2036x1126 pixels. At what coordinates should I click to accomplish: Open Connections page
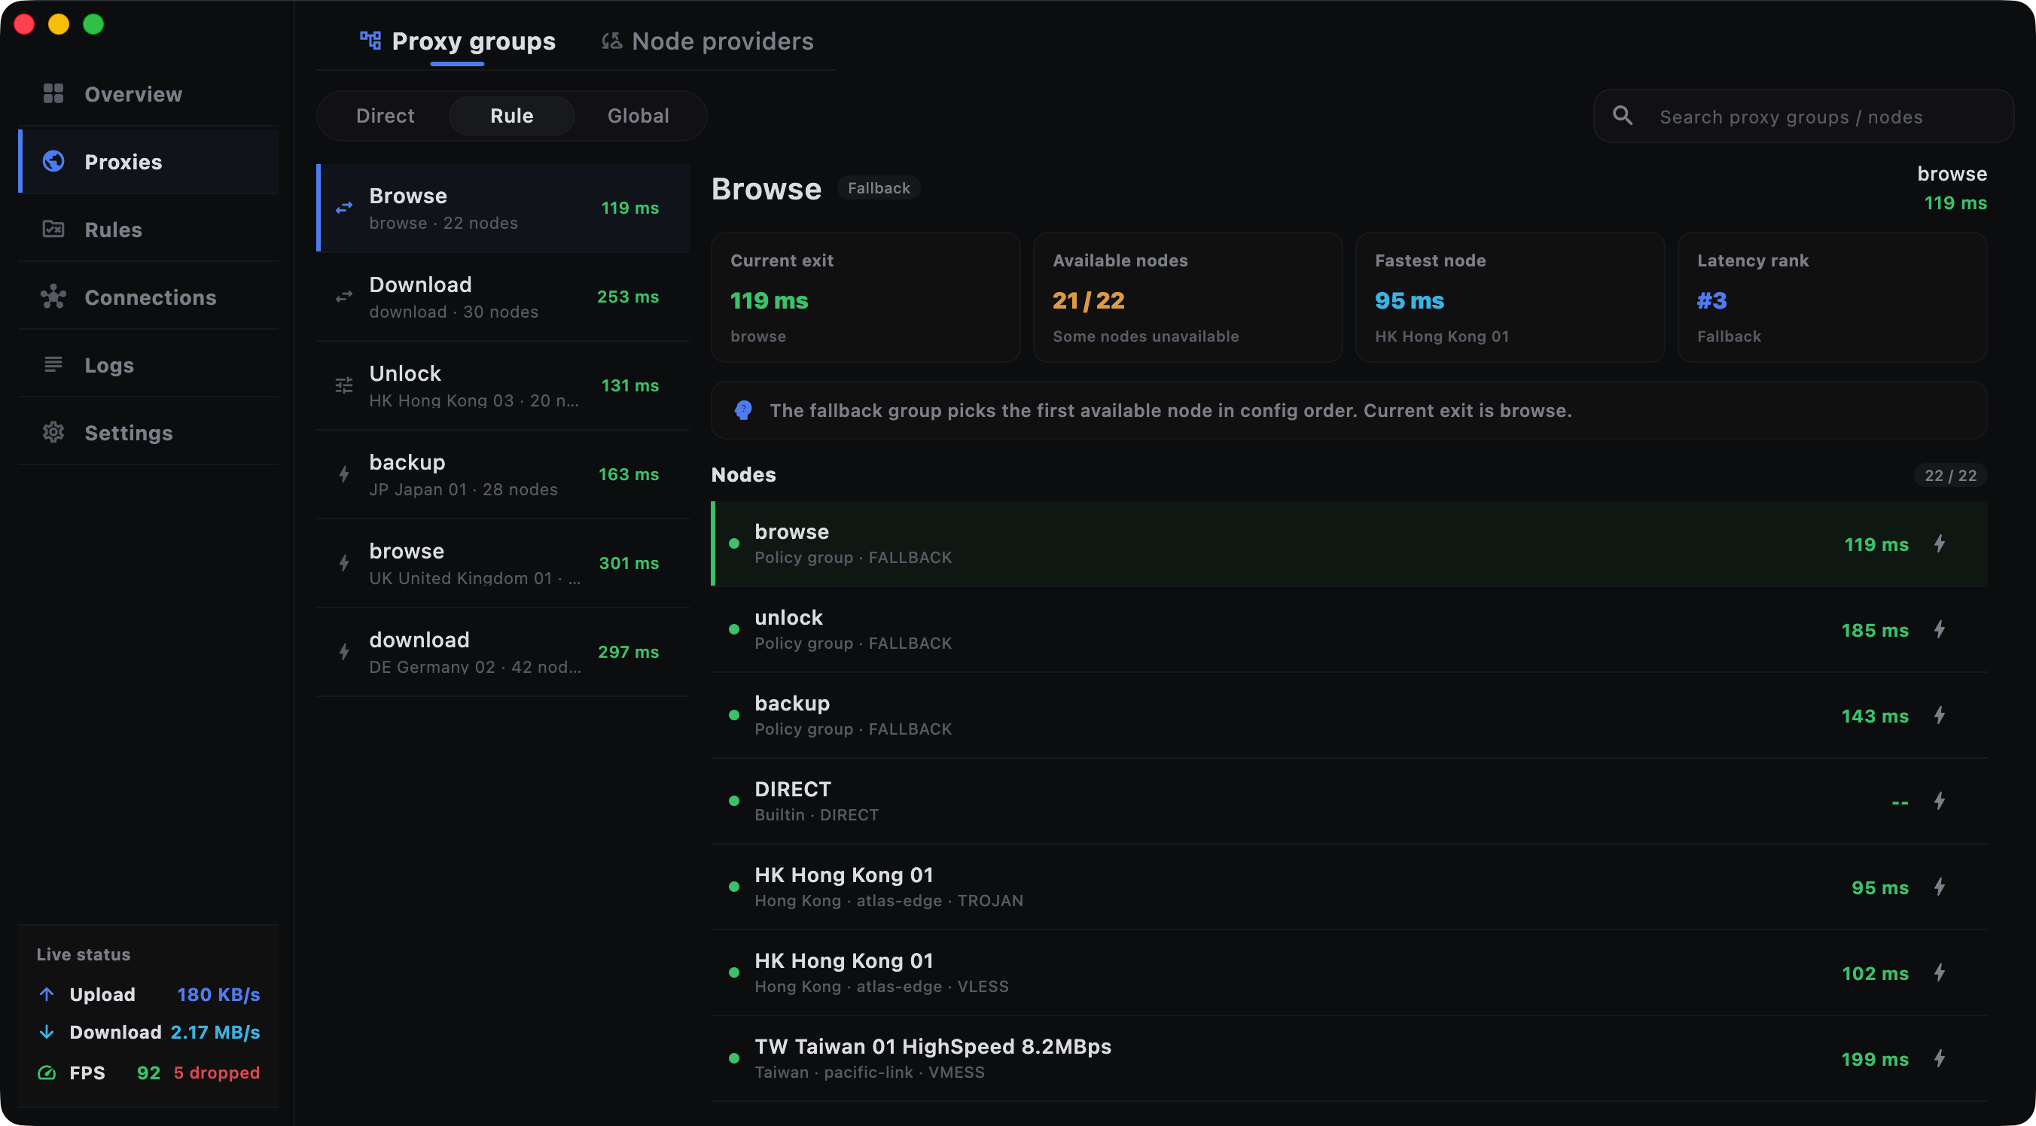(x=148, y=297)
